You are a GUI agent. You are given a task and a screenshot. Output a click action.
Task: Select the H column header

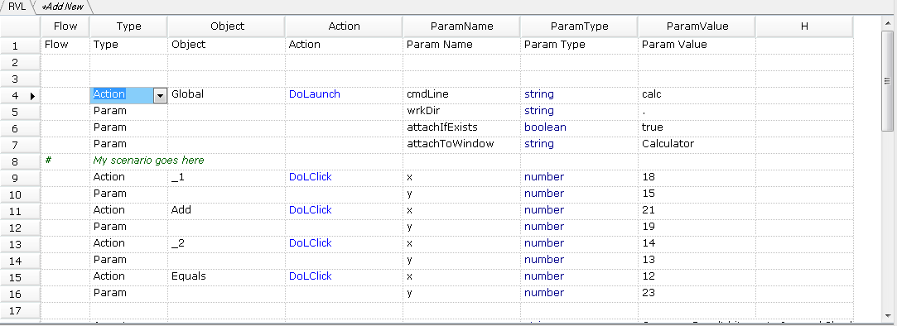coord(804,26)
